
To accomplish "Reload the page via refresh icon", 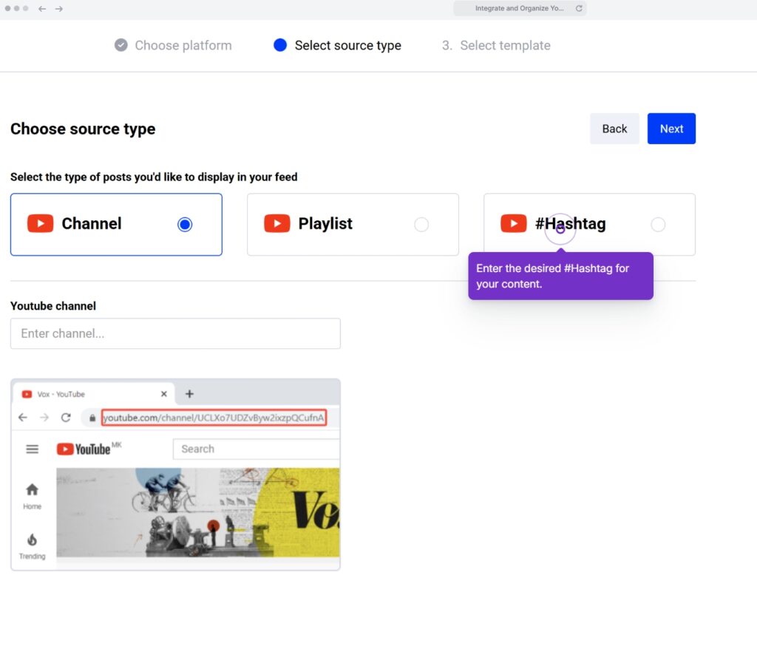I will tap(578, 8).
